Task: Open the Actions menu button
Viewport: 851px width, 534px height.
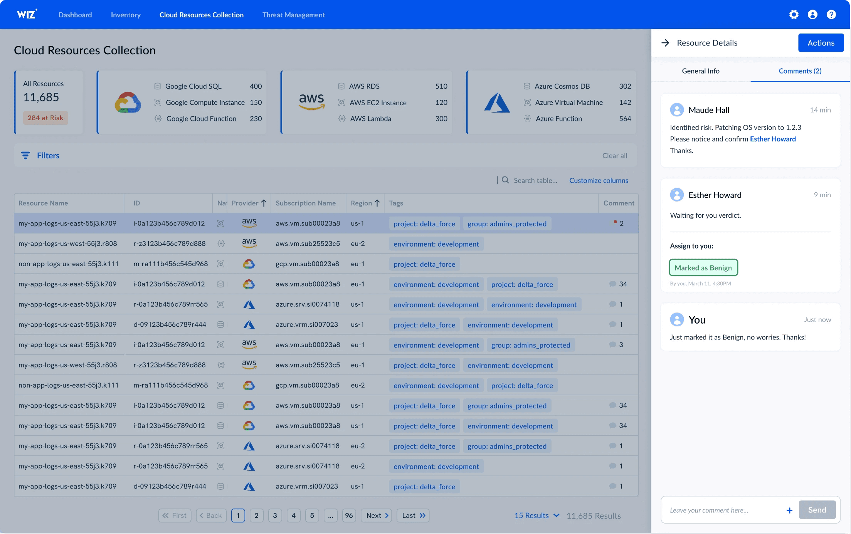Action: pos(821,43)
